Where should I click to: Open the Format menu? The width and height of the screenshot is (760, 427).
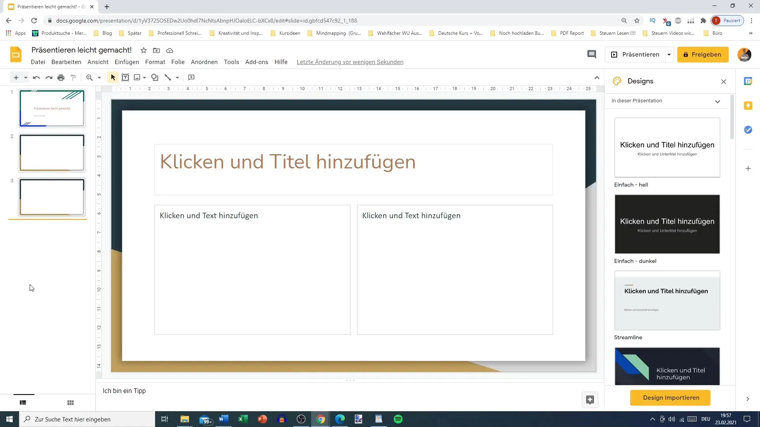click(155, 62)
